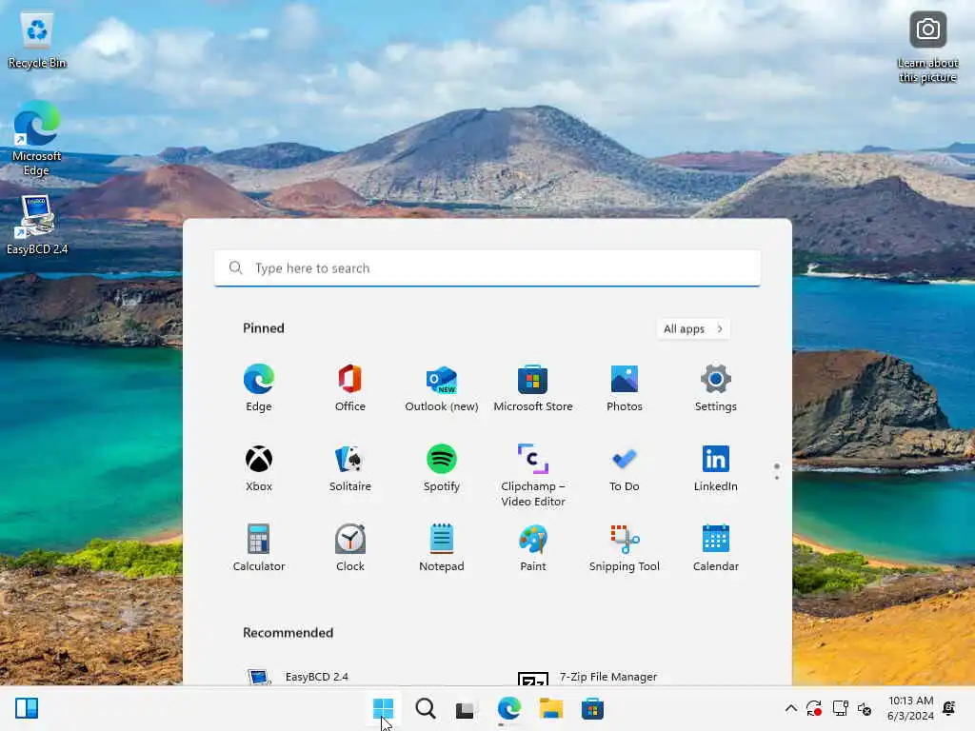Screen dimensions: 975x731
Task: Open EasyBCD 2.4 under Recommended
Action: (x=298, y=677)
